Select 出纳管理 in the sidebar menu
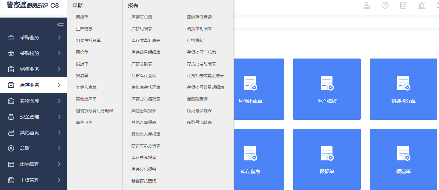Image resolution: width=439 pixels, height=190 pixels. point(30,164)
